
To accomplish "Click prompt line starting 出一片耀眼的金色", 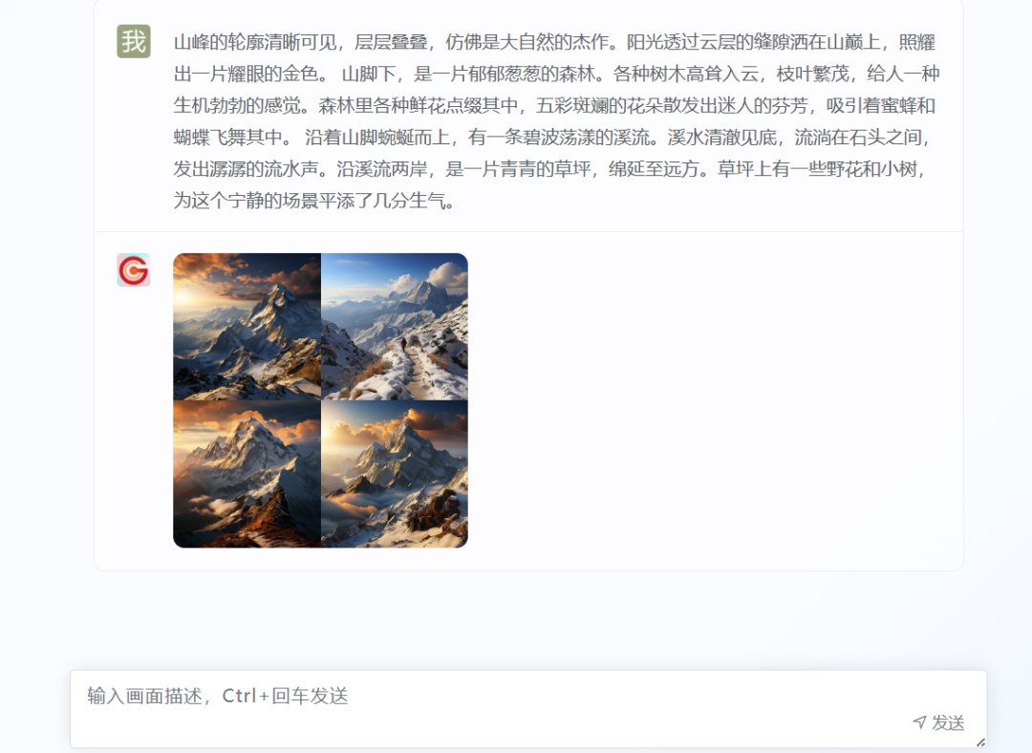I will [x=557, y=74].
